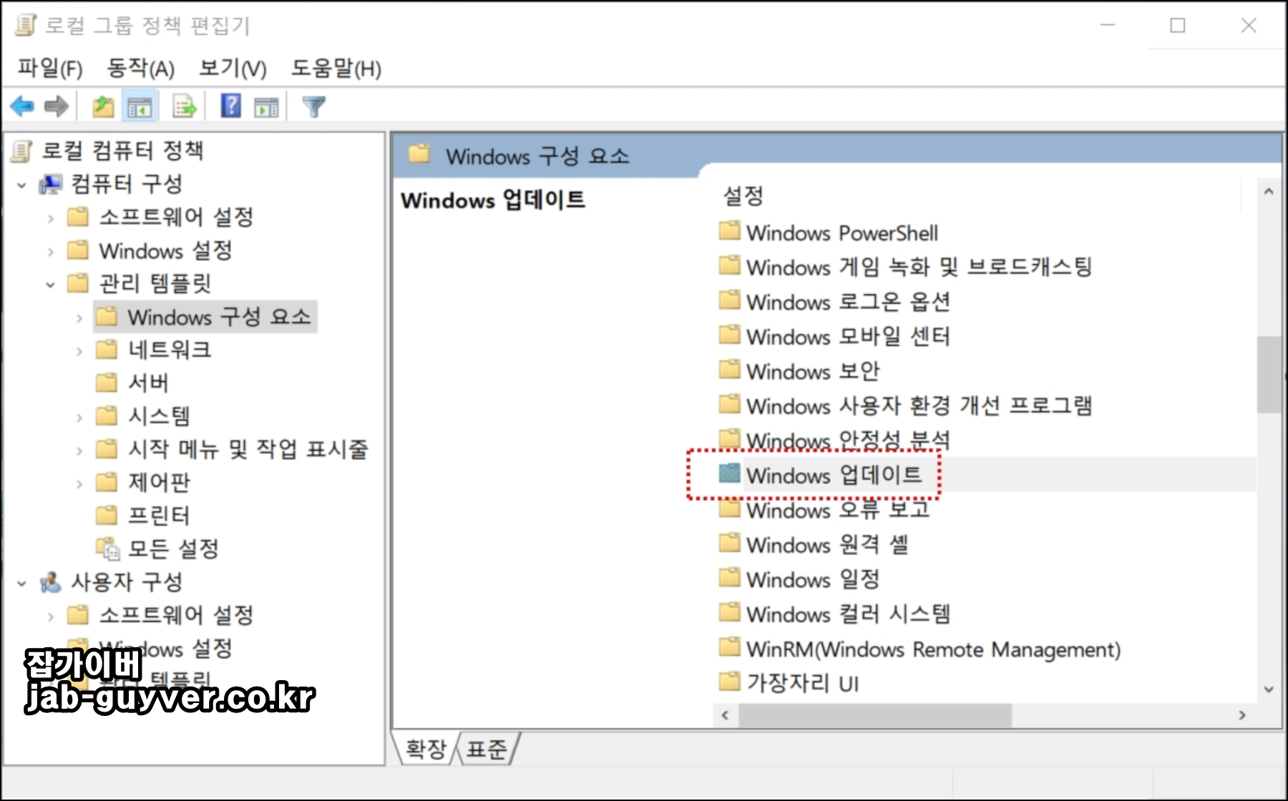Expand 소프트웨어 설정 under 컴퓨터 구성
Viewport: 1288px width, 801px height.
pyautogui.click(x=50, y=218)
